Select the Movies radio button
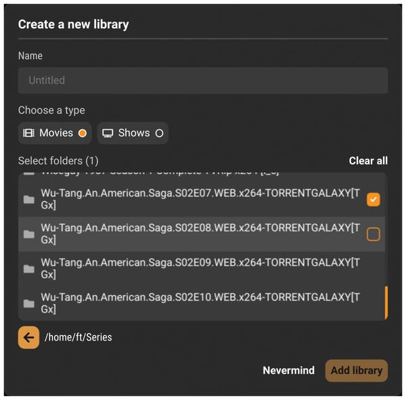Viewport: 406px width, 400px height. (83, 133)
